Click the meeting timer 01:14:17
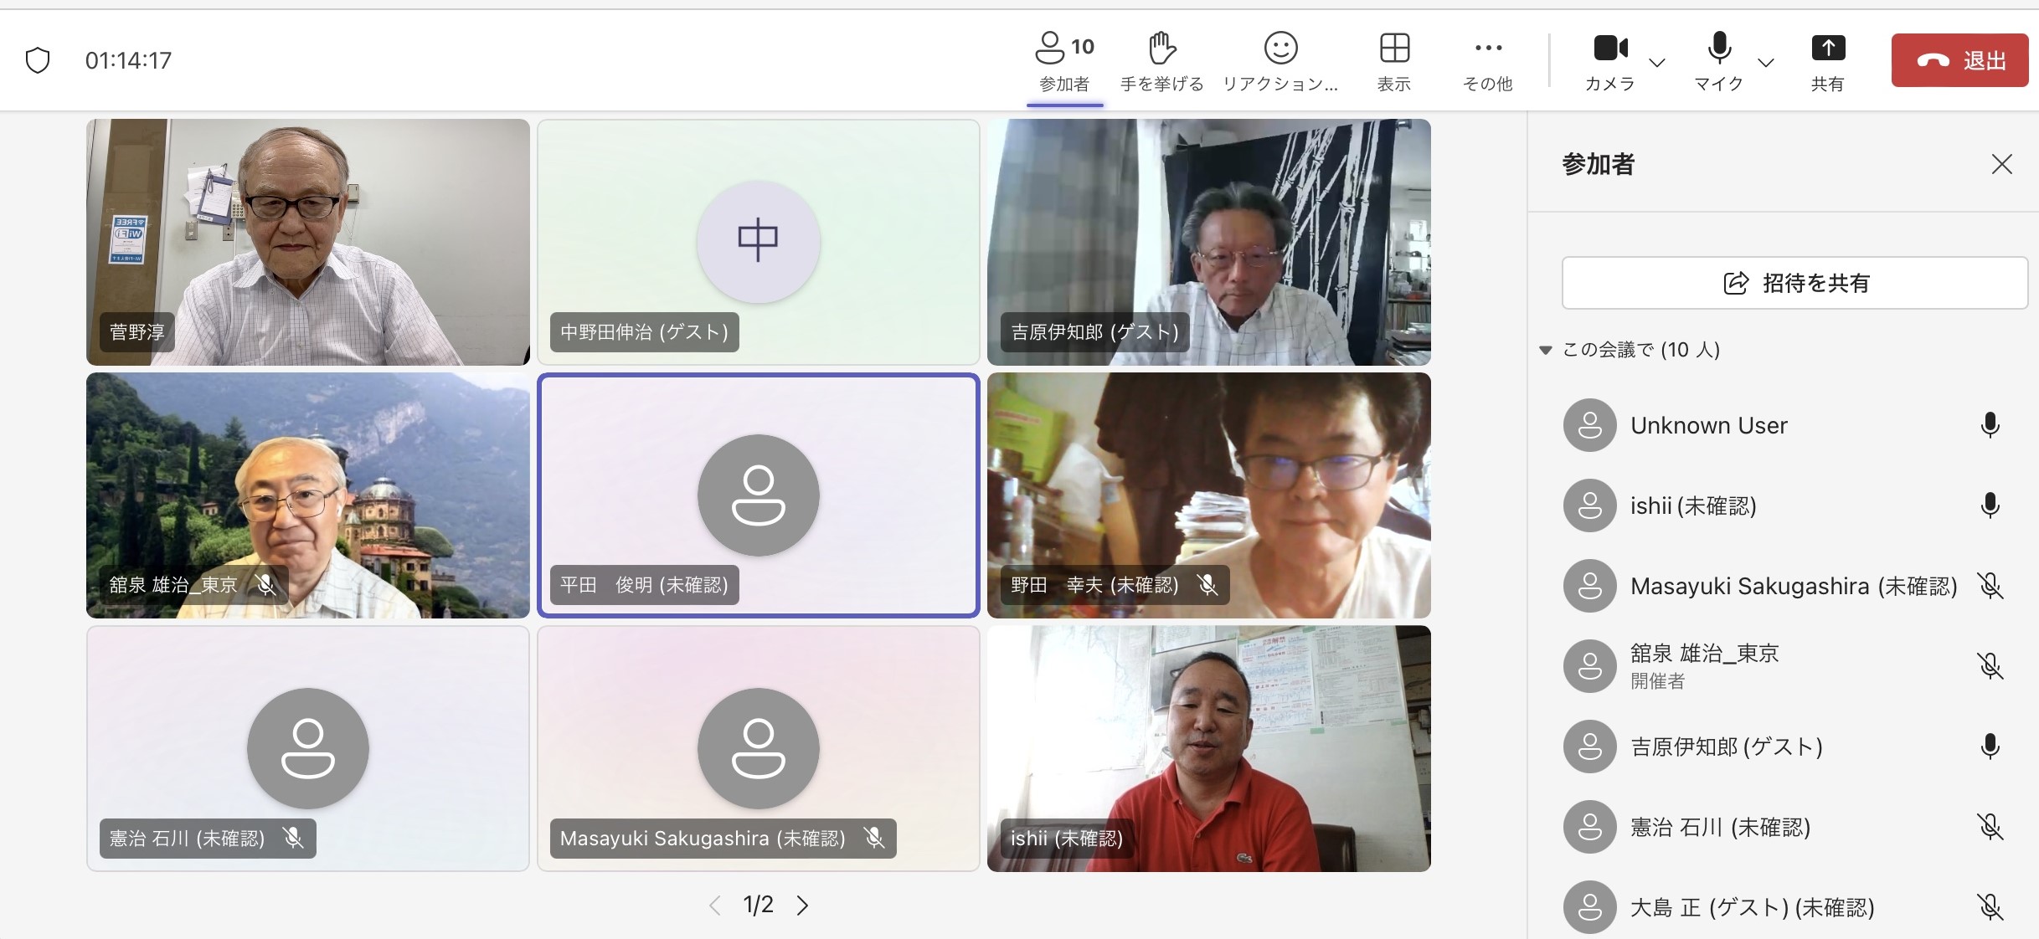This screenshot has width=2039, height=939. click(128, 60)
